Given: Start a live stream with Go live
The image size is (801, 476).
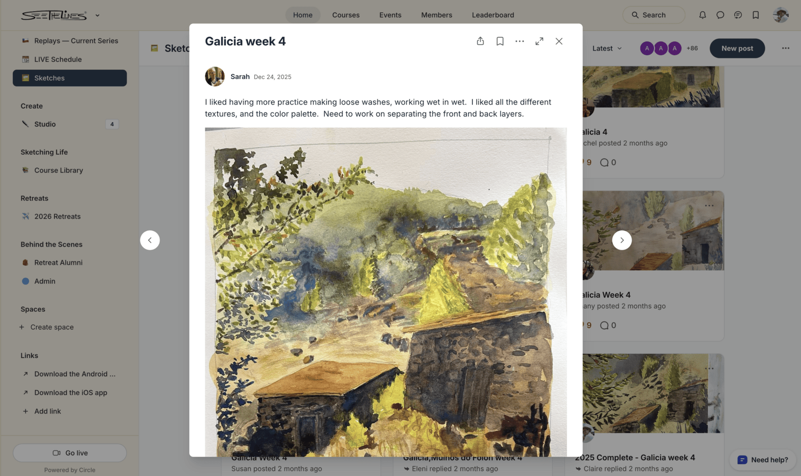Looking at the screenshot, I should point(70,453).
